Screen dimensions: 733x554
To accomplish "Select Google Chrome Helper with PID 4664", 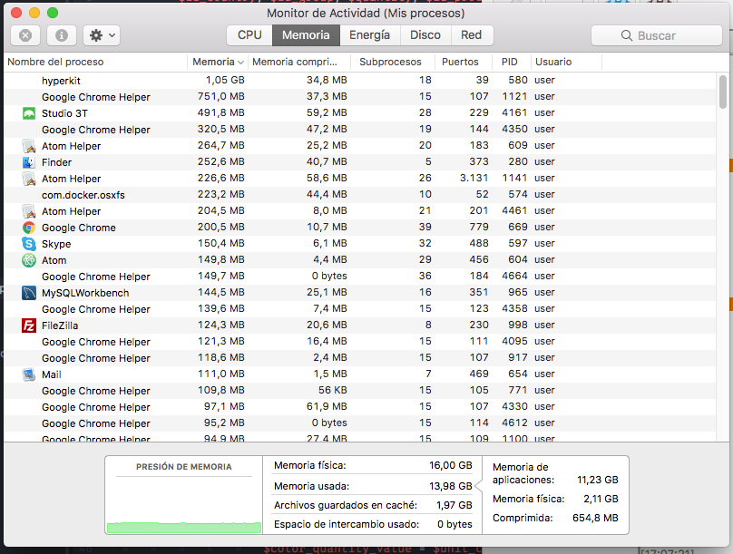I will point(360,277).
